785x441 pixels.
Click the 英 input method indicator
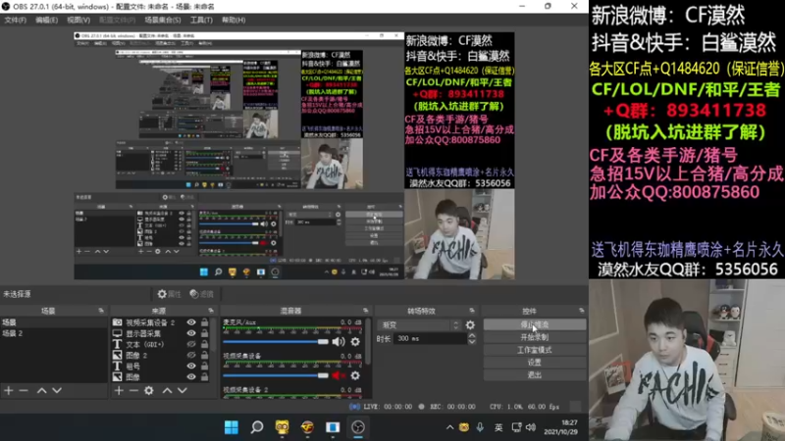[x=498, y=427]
